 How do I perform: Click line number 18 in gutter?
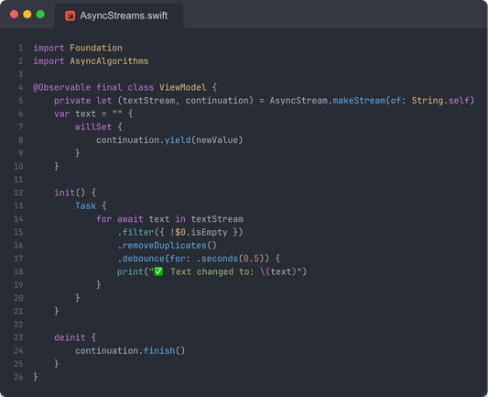pyautogui.click(x=18, y=271)
